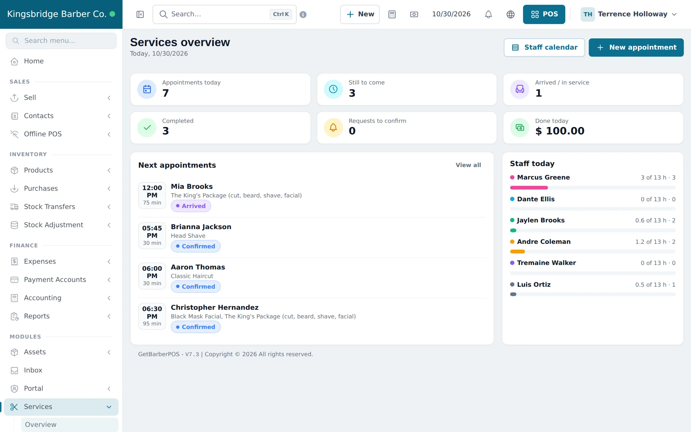Select the Overview submenu item
This screenshot has height=432, width=691.
(70, 425)
